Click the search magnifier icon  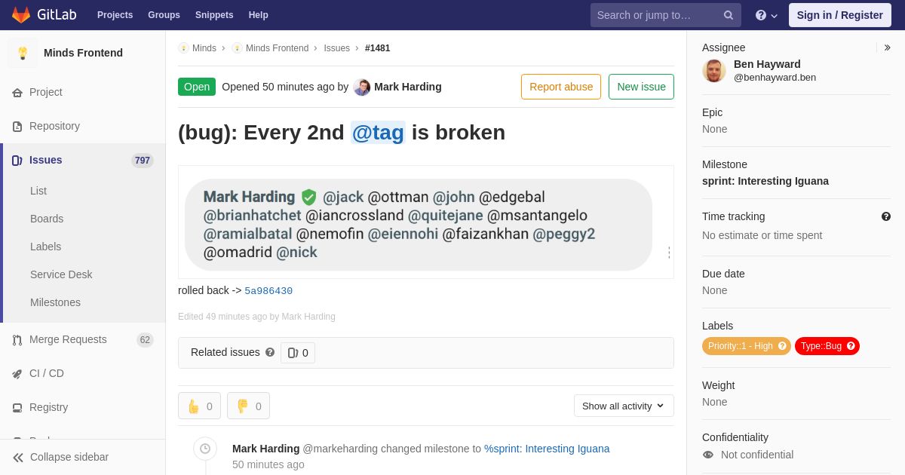(x=728, y=15)
